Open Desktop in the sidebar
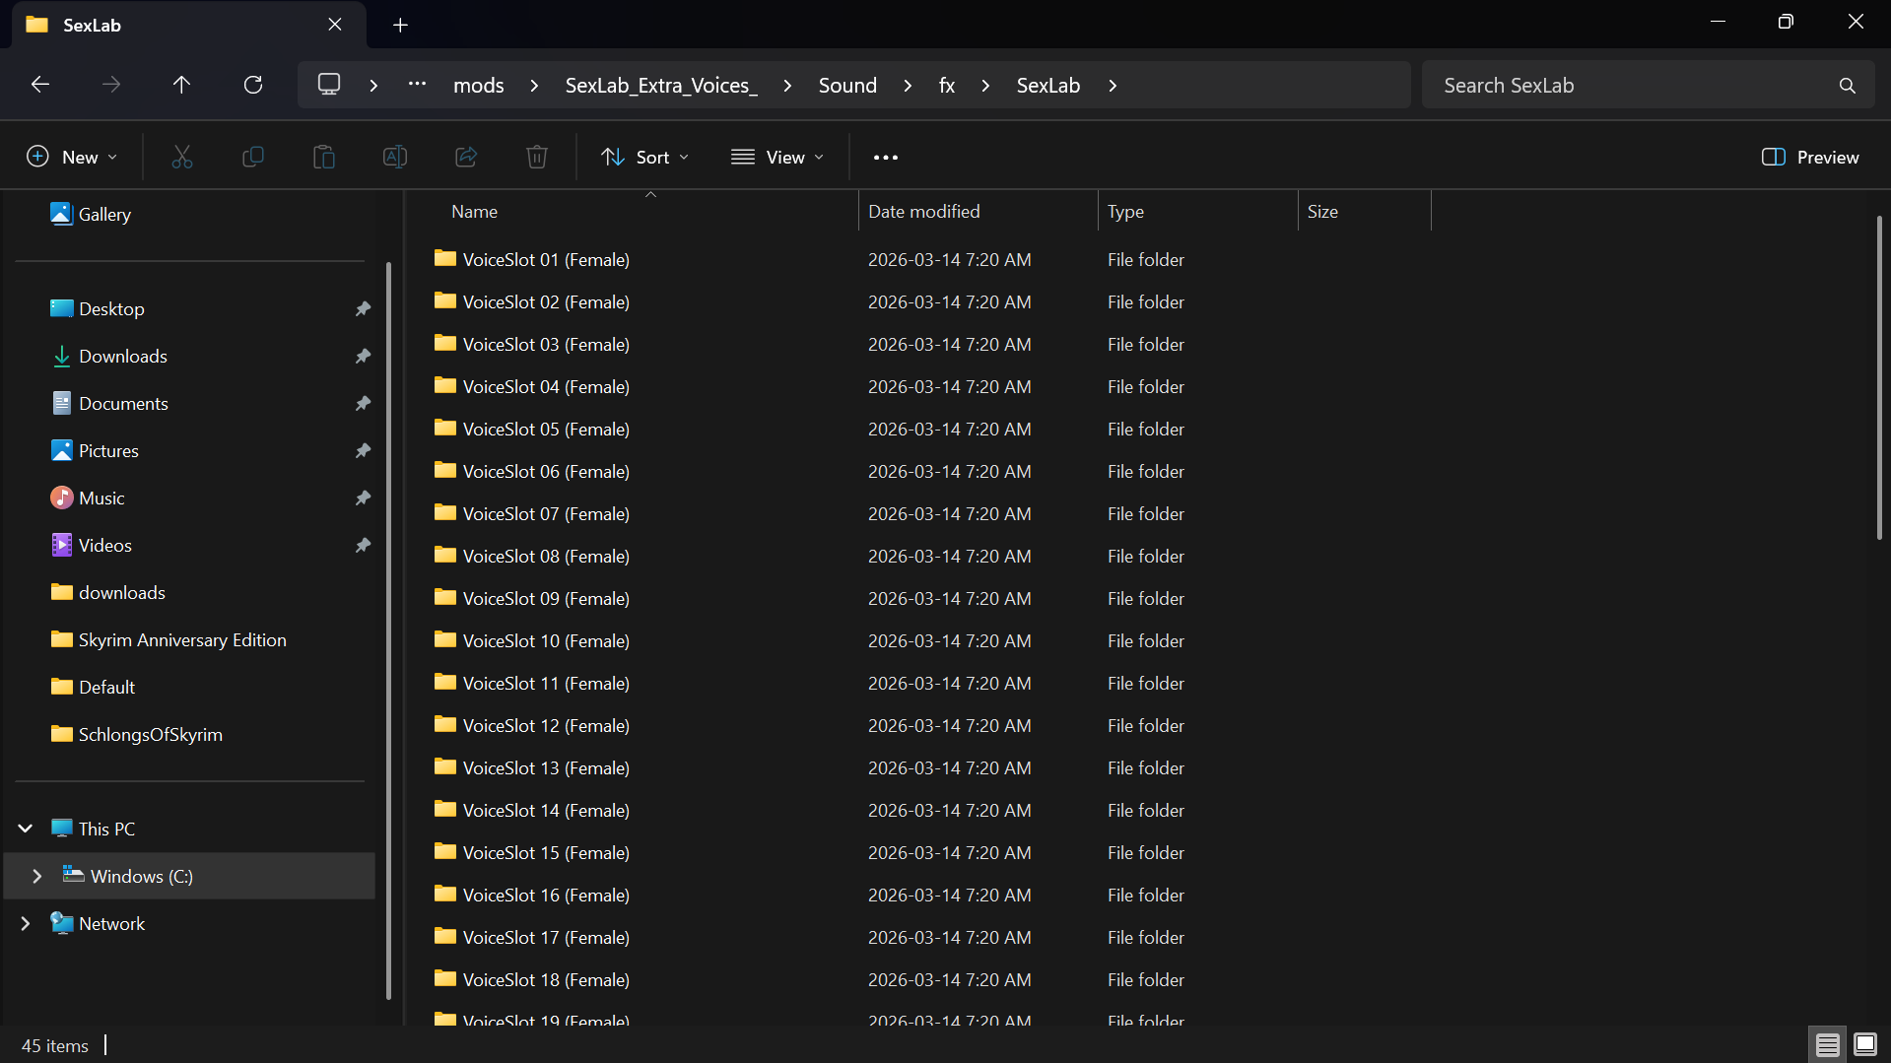The height and width of the screenshot is (1063, 1891). coord(111,309)
